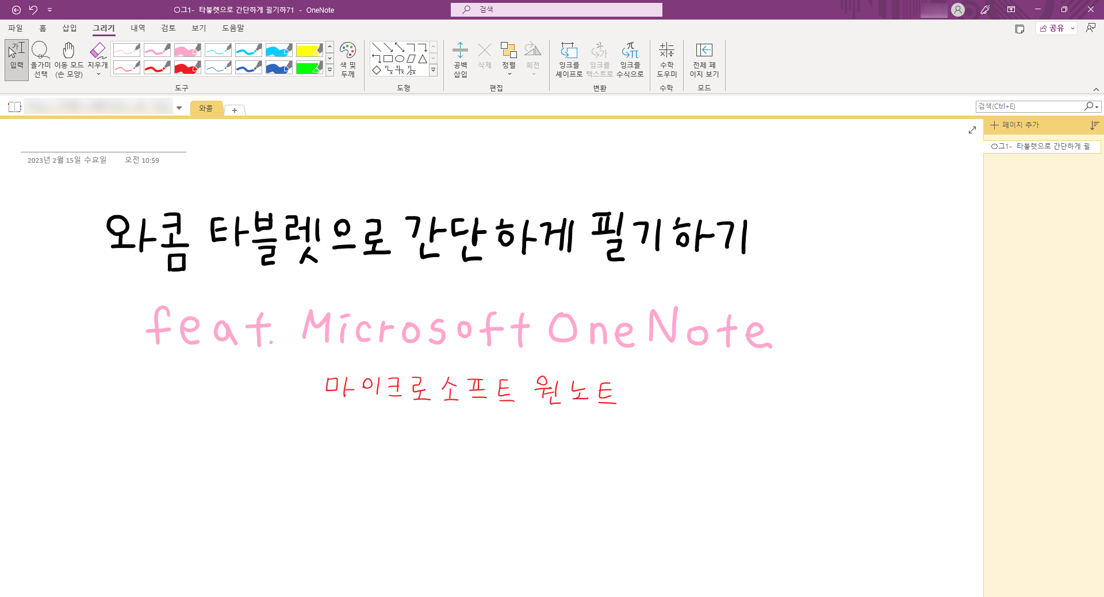The height and width of the screenshot is (597, 1104).
Task: Open the feed notes icon beside 공유
Action: click(x=1020, y=29)
